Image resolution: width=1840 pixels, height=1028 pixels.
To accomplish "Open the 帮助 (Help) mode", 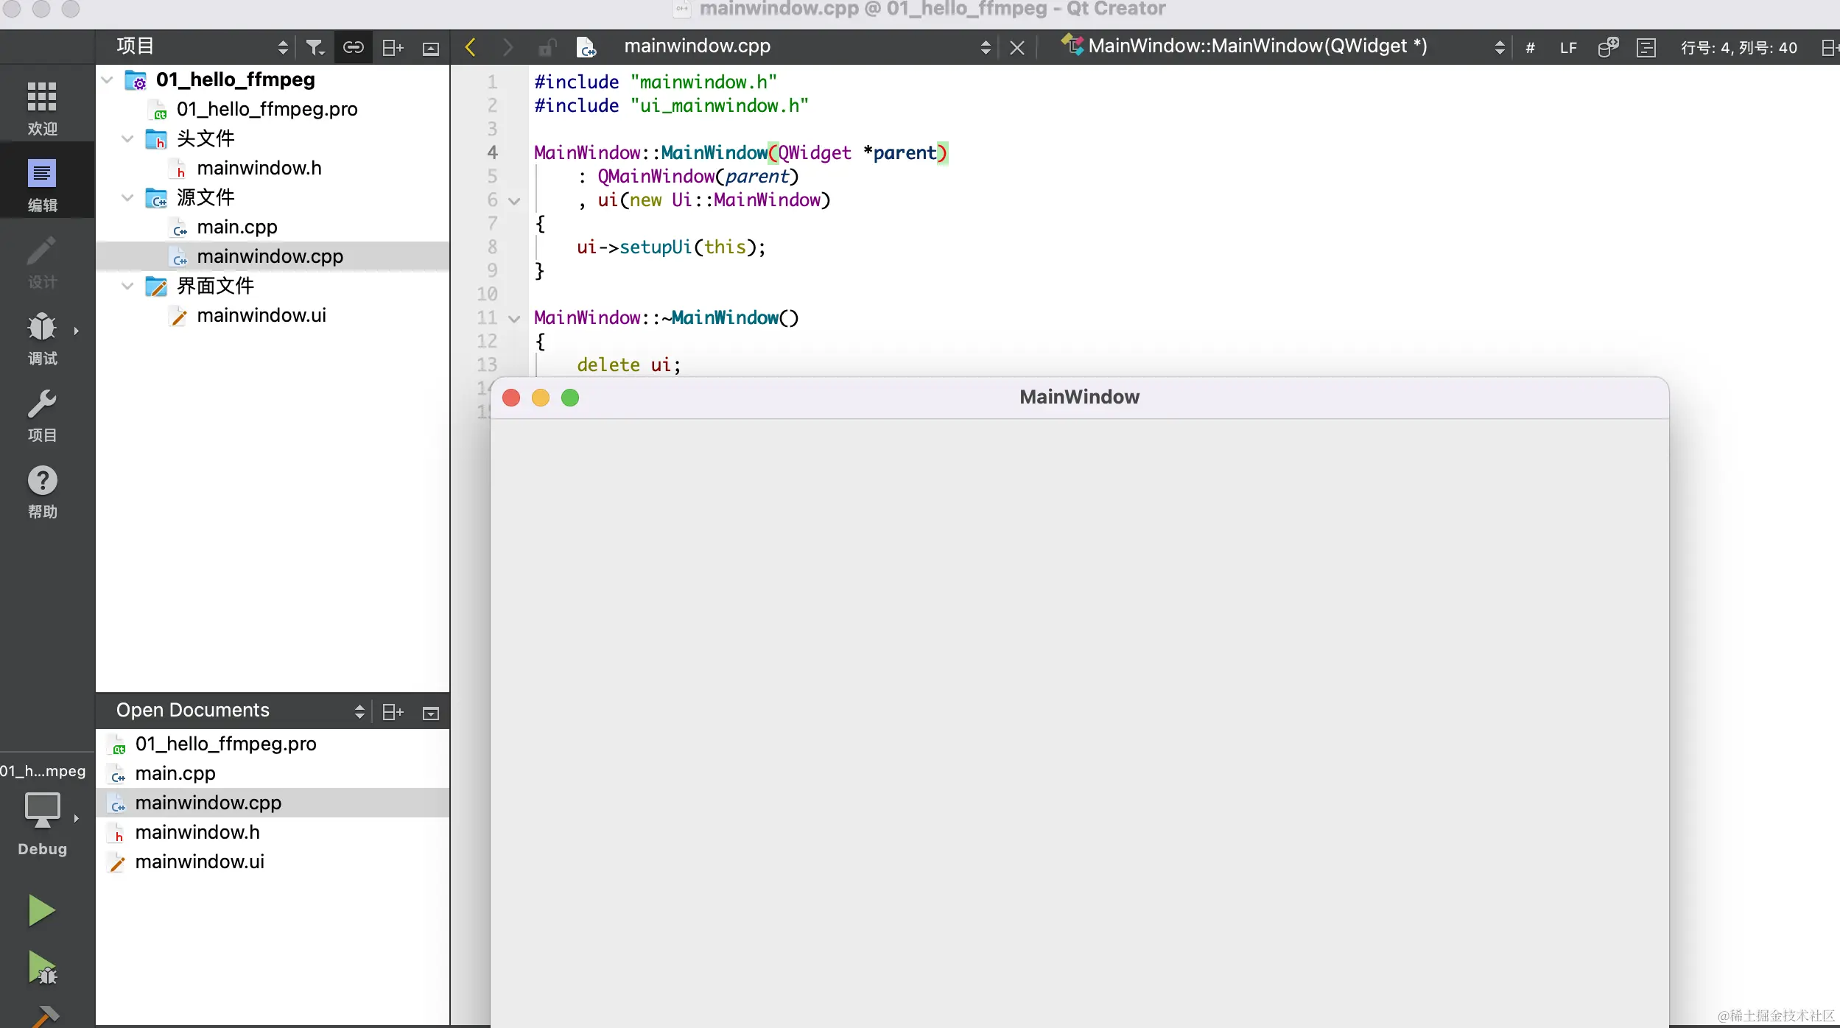I will coord(42,490).
